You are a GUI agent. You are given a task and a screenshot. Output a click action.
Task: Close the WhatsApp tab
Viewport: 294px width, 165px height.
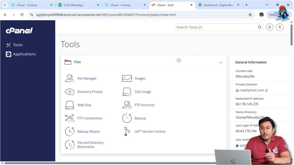(98, 5)
